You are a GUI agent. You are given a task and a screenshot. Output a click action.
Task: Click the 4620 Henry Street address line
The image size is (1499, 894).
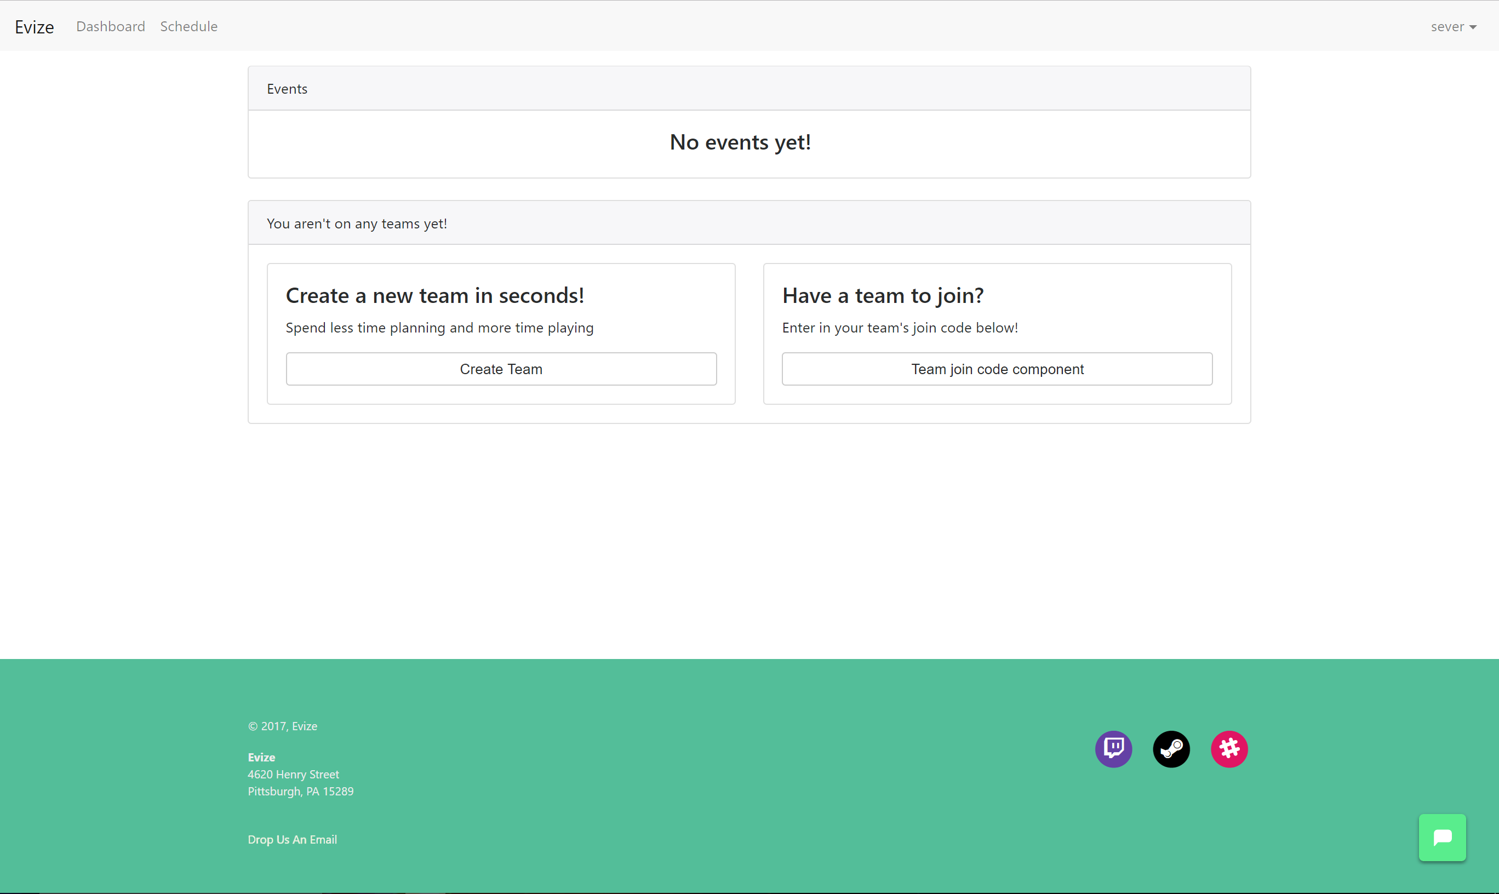294,774
